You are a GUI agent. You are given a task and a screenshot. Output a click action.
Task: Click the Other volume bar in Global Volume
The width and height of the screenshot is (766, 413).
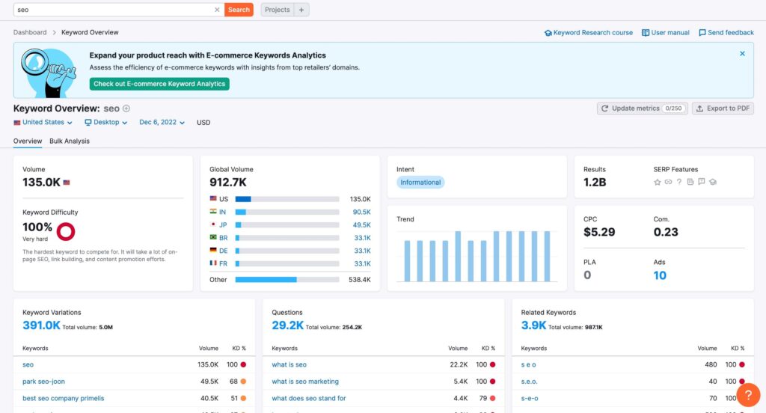[x=287, y=280]
